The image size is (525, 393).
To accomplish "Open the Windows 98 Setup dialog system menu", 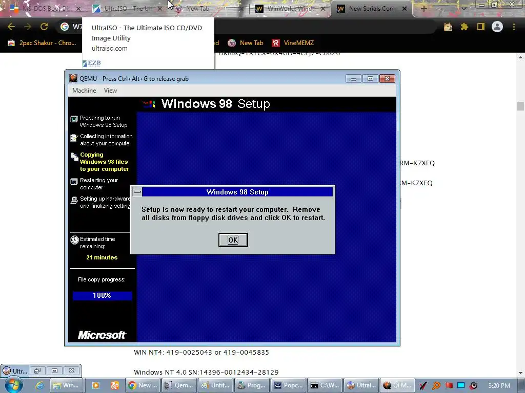I will (137, 192).
